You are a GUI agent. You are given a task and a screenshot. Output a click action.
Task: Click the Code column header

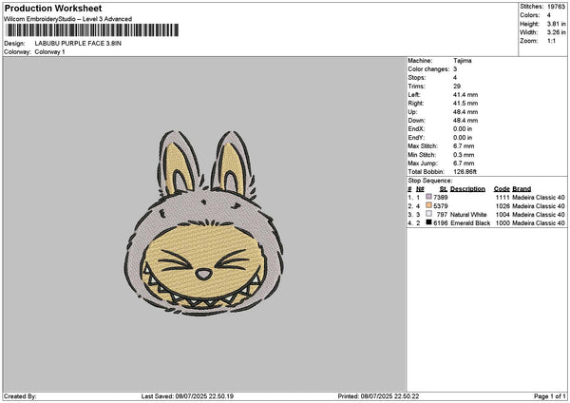tap(502, 188)
